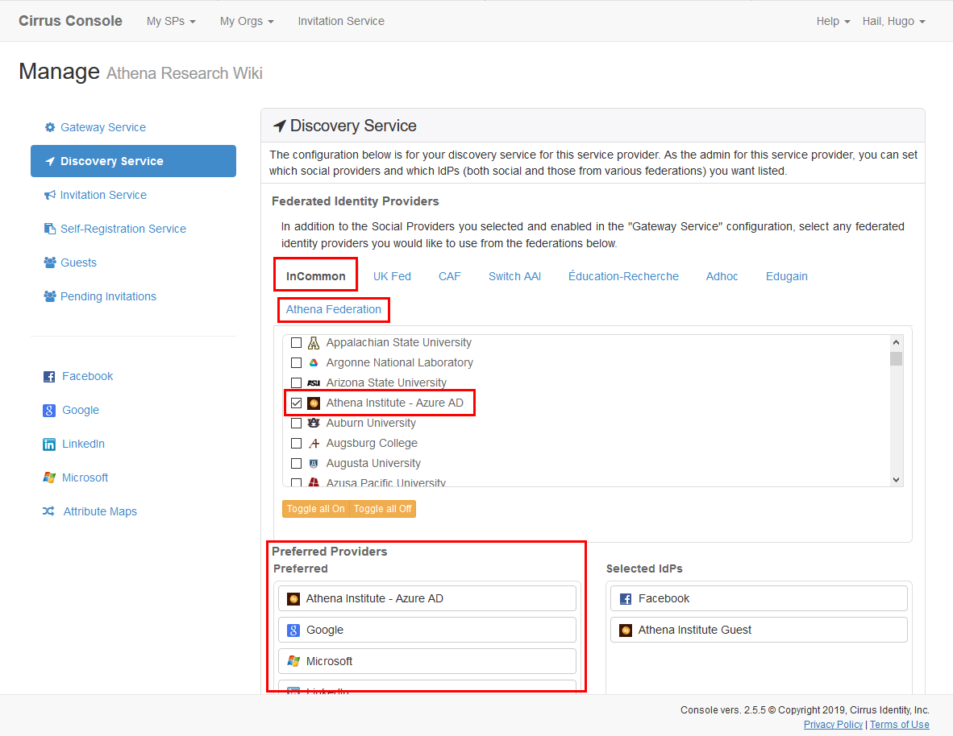This screenshot has width=953, height=736.
Task: Click the Microsoft logo icon in sidebar
Action: 49,478
